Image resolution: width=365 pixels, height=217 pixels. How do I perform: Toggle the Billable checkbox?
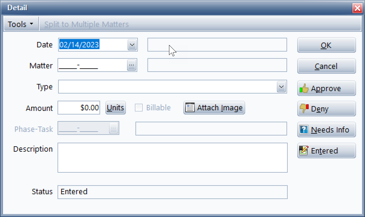pos(138,108)
